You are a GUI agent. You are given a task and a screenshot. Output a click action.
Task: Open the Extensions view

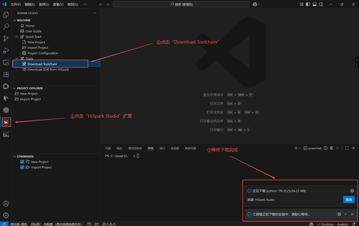[6, 75]
